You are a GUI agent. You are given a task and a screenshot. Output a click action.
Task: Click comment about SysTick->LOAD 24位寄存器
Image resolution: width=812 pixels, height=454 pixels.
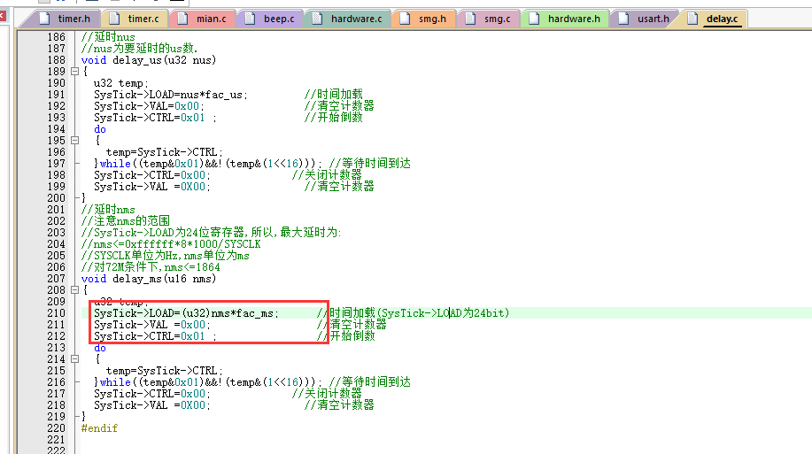point(212,233)
